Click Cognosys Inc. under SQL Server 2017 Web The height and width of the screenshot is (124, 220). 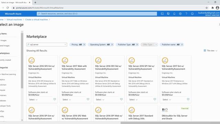click(x=67, y=73)
